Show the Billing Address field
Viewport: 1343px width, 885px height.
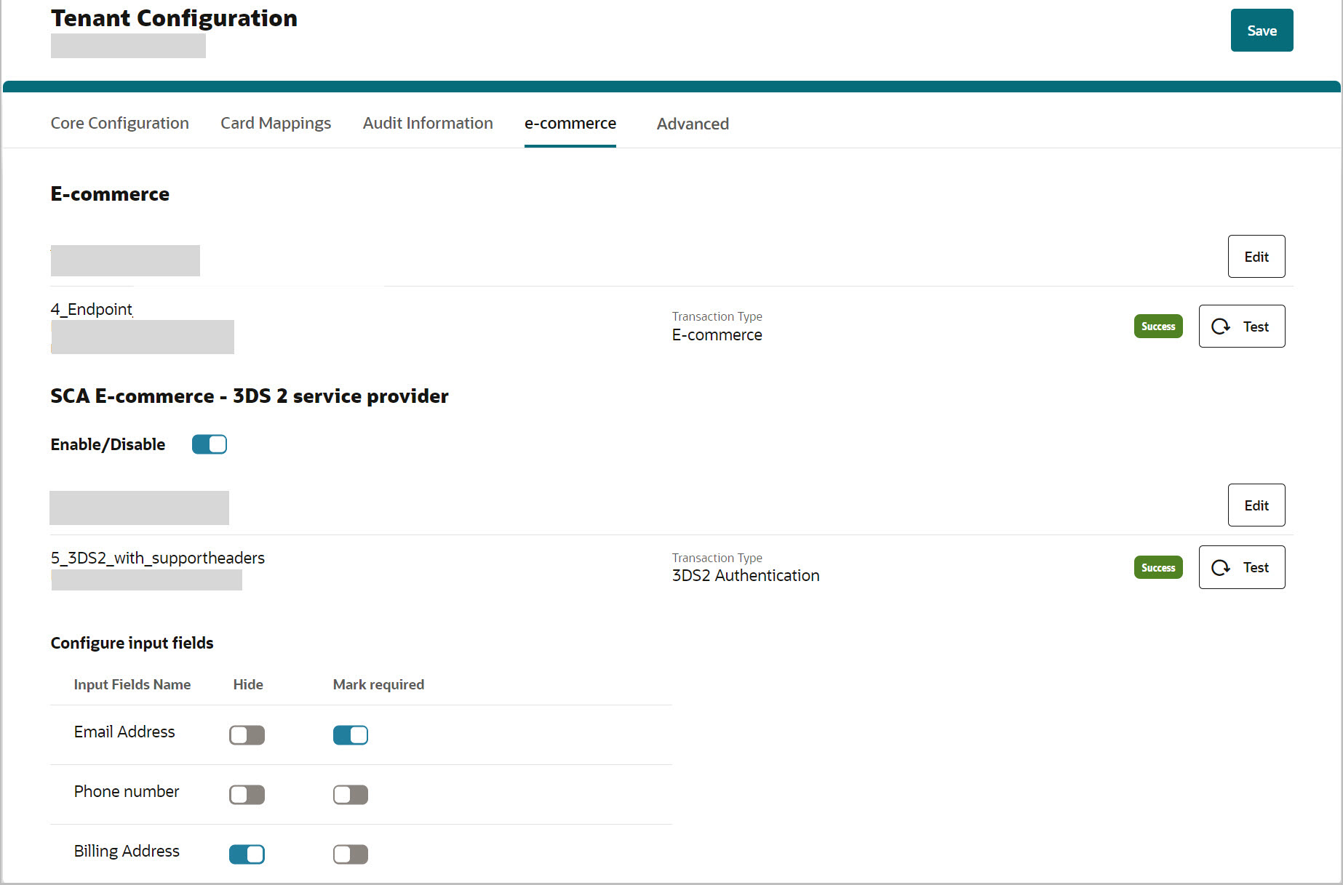tap(247, 854)
